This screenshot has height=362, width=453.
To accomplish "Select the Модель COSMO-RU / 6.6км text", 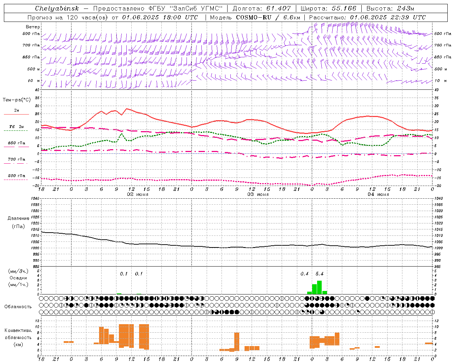I will [x=255, y=17].
